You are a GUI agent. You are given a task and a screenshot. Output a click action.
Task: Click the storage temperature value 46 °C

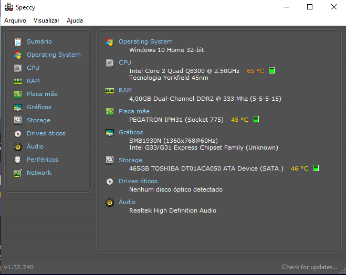[x=300, y=168]
